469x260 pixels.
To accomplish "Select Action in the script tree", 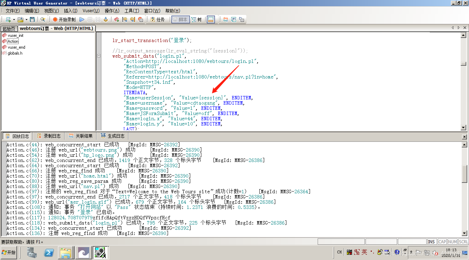I will point(13,41).
